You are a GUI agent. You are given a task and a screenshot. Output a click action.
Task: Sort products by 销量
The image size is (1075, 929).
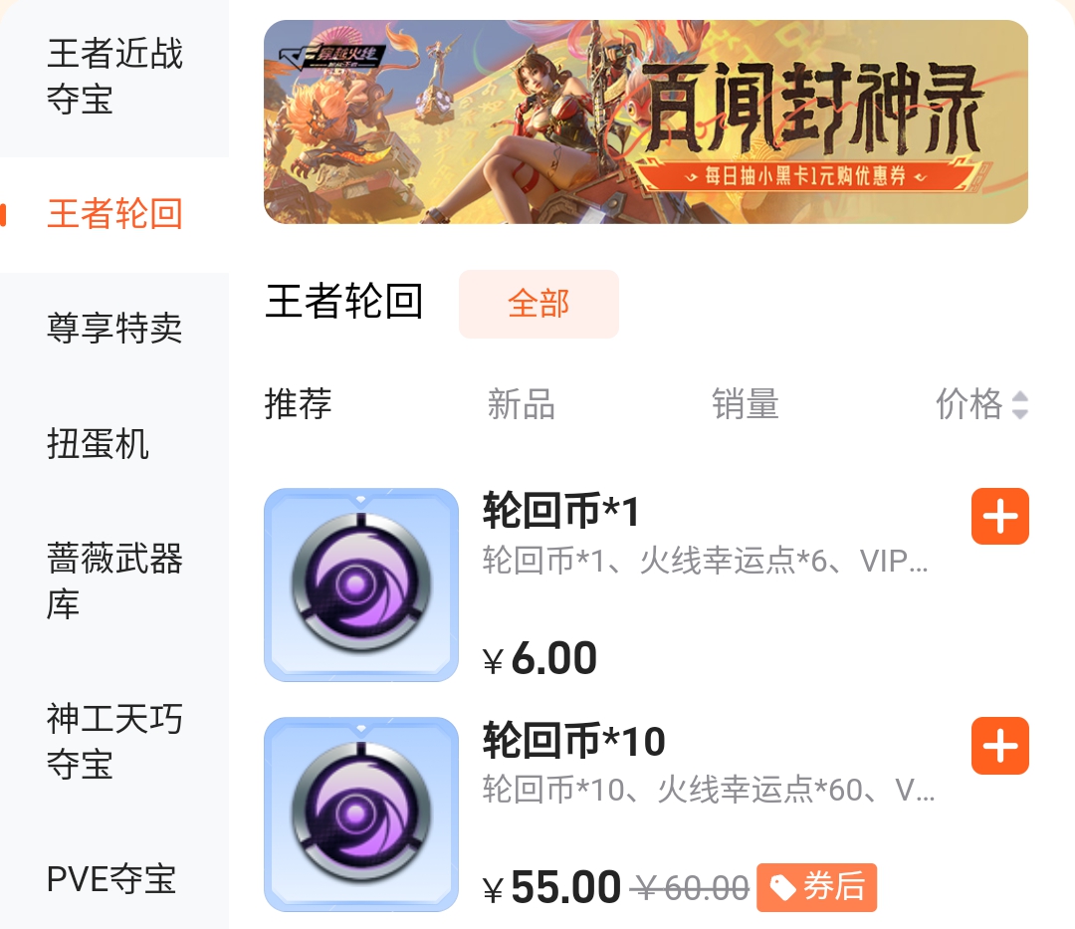pyautogui.click(x=746, y=404)
